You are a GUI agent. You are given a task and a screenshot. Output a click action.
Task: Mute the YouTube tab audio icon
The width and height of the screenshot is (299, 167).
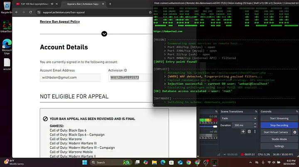point(52,4)
